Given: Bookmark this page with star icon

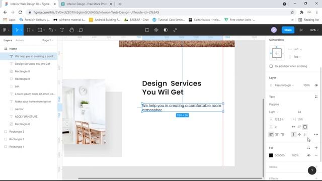Looking at the screenshot, I should [292, 12].
